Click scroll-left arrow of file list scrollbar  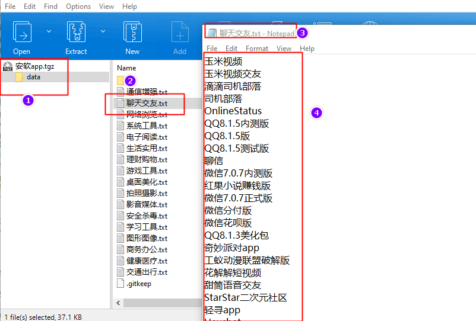118,303
